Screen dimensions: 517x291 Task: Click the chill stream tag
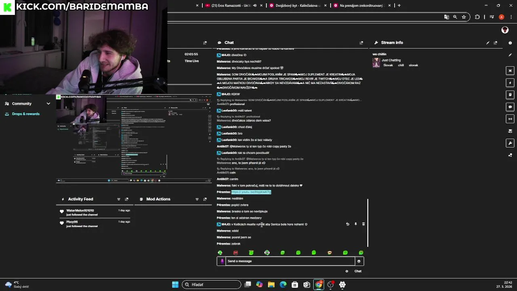coord(401,65)
